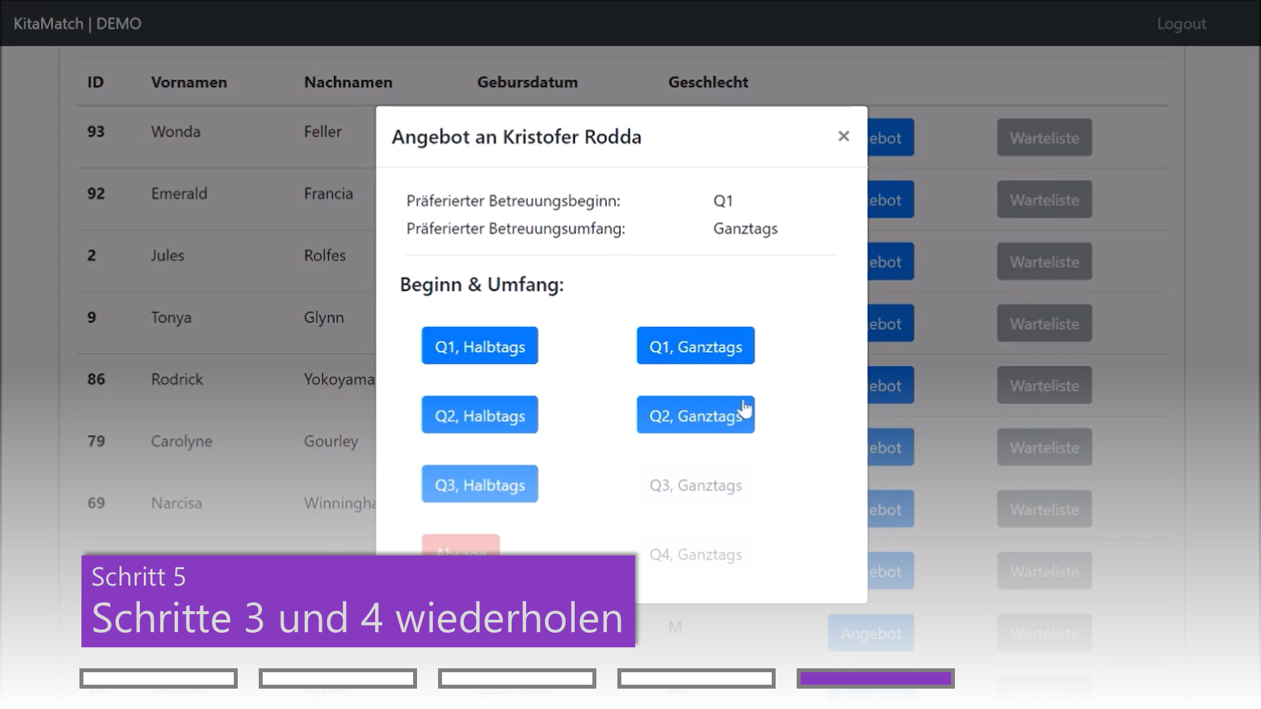This screenshot has height=709, width=1261.
Task: Click Warteliste for Emerald Francia
Action: 1044,200
